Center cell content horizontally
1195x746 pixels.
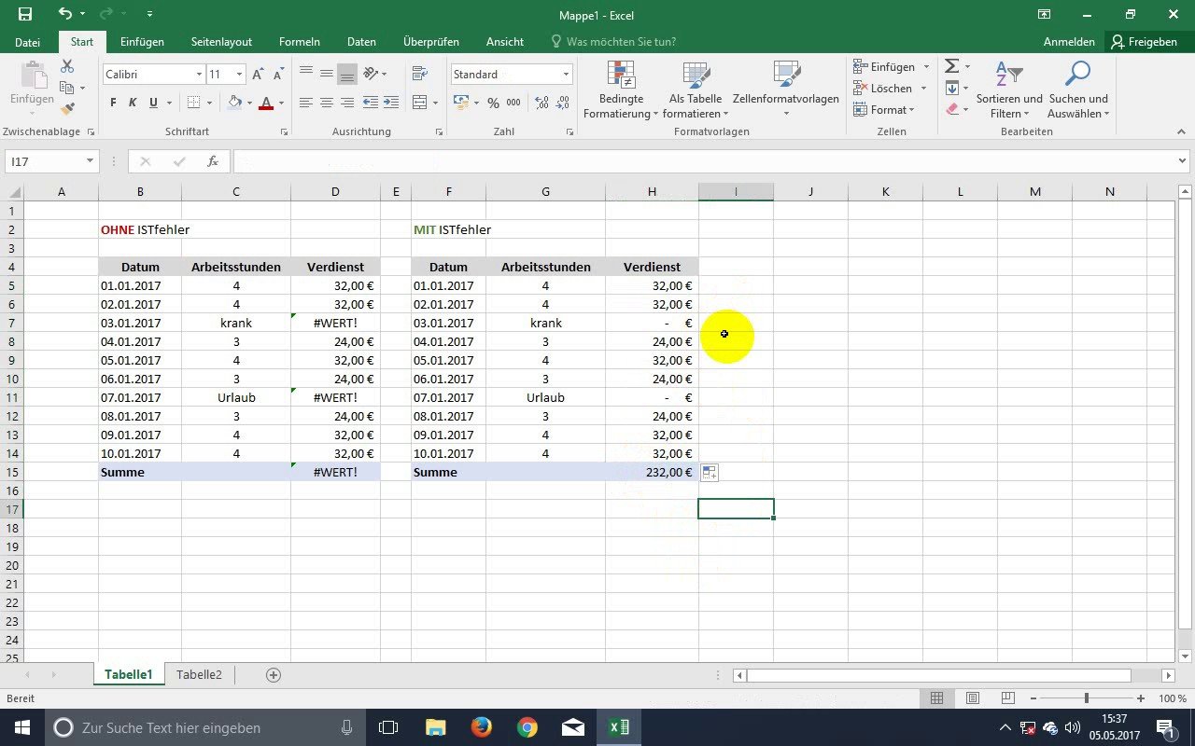(327, 103)
